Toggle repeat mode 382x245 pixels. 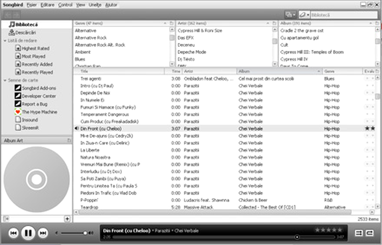tap(370, 233)
